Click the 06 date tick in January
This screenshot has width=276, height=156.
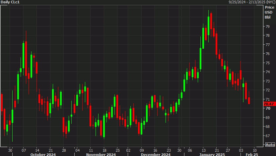[x=190, y=150]
